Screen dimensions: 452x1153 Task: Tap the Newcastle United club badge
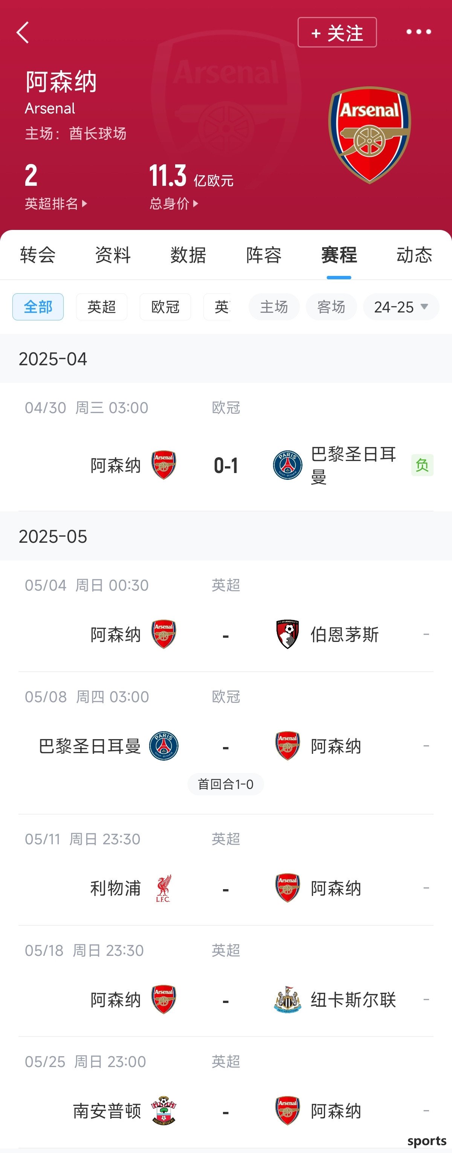[287, 999]
